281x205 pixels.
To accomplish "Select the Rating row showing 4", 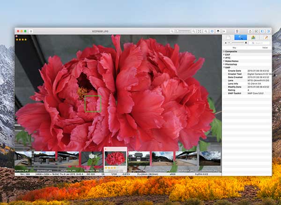I will click(247, 90).
